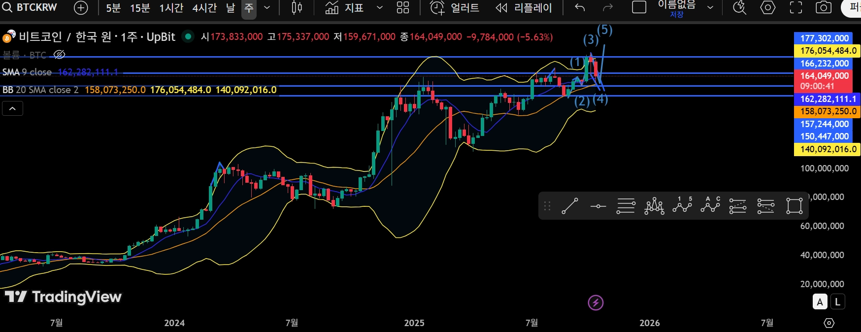The height and width of the screenshot is (332, 861).
Task: Select the Elliott wave (3) label on chart
Action: click(x=591, y=40)
